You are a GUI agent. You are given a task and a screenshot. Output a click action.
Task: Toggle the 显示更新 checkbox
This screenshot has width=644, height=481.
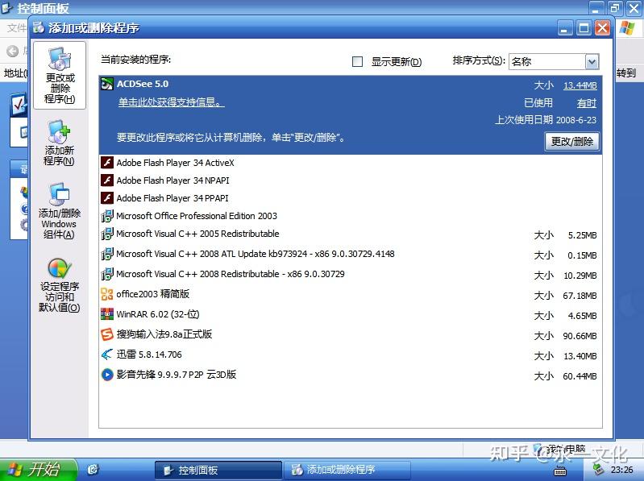pos(357,61)
